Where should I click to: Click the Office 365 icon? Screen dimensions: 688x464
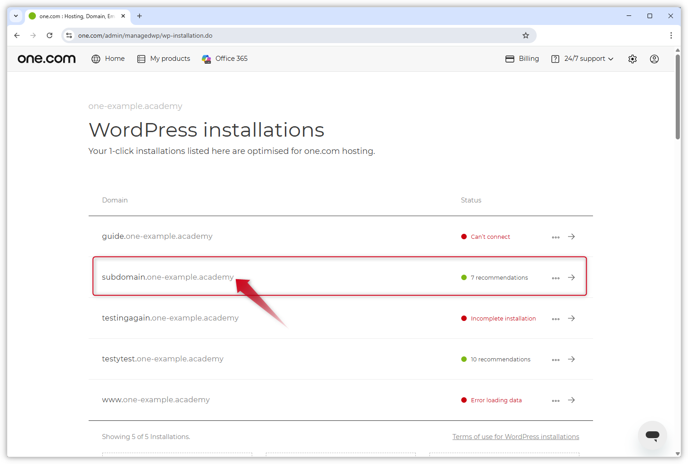click(x=206, y=59)
